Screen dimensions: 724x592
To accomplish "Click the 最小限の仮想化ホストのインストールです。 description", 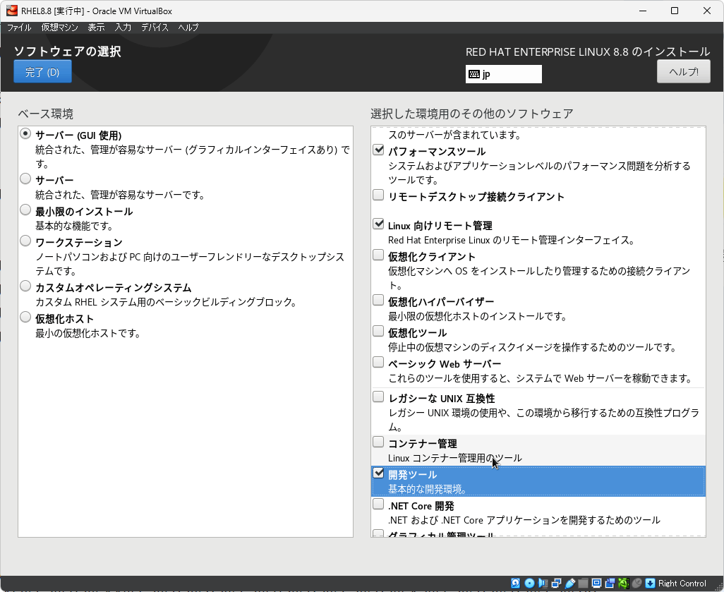I will click(x=478, y=316).
